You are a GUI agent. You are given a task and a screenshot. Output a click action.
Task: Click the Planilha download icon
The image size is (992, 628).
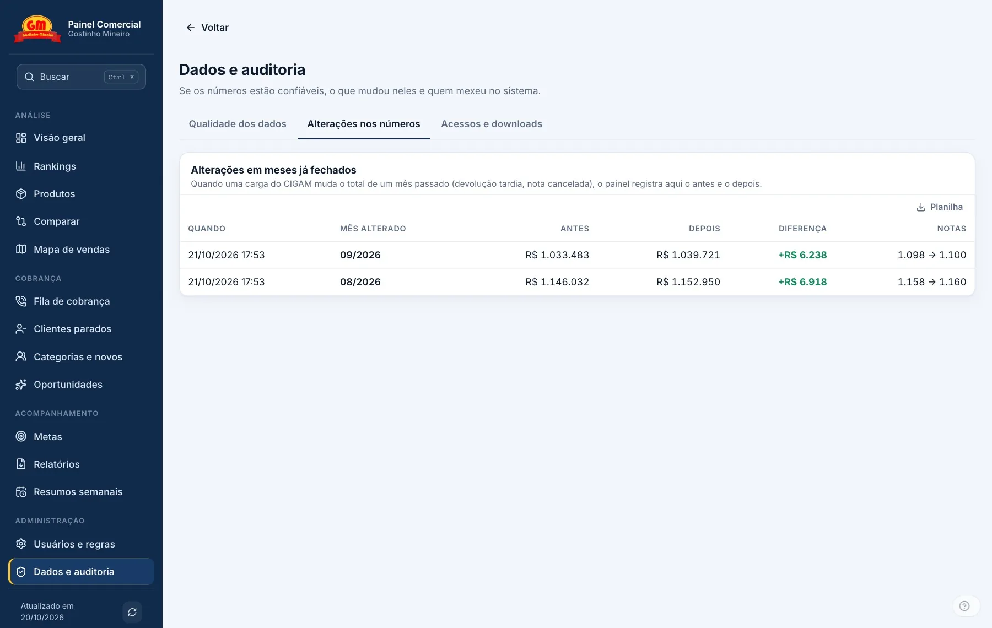[x=920, y=207]
